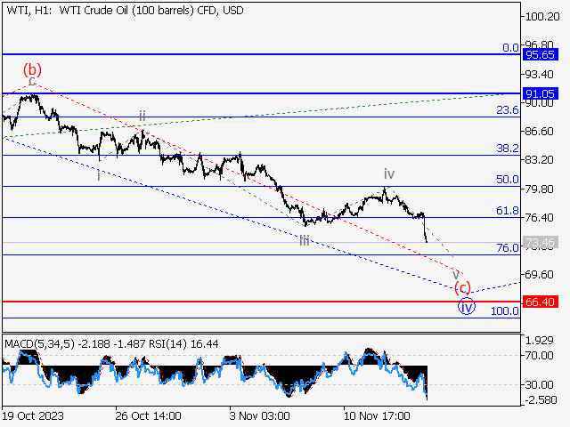Click the 76.0 Fibonacci level label
The width and height of the screenshot is (570, 427).
(x=508, y=248)
